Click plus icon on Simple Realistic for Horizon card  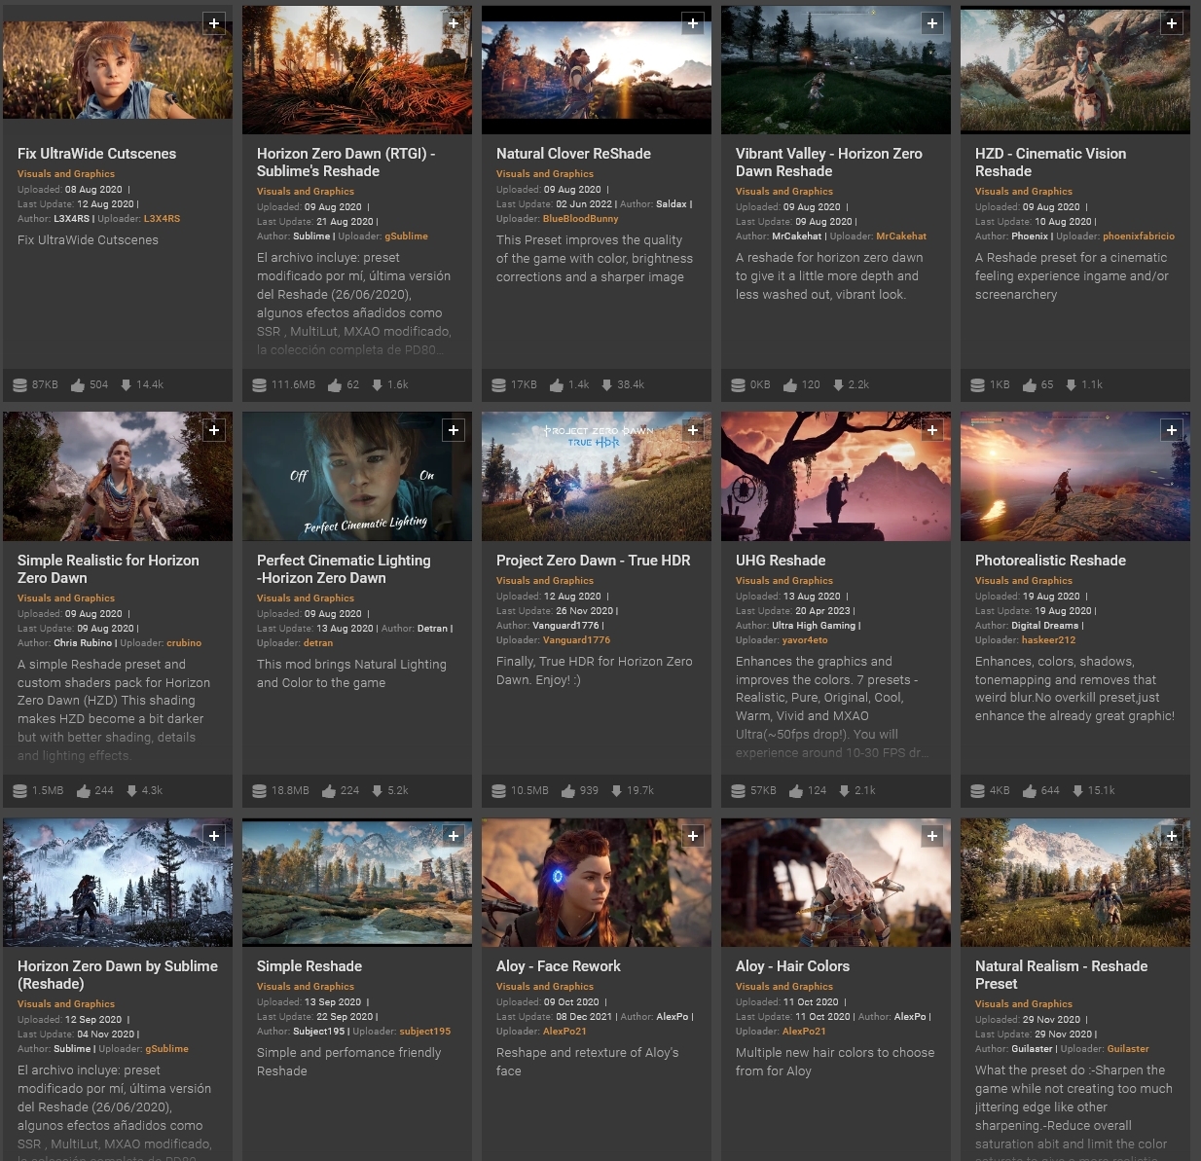pos(214,430)
